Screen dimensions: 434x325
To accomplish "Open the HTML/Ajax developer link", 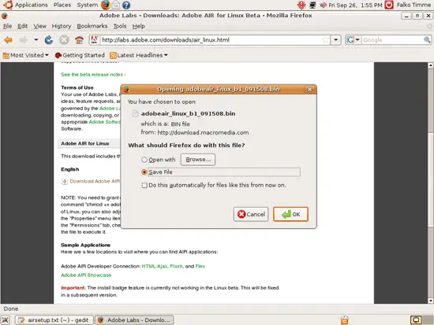I will click(x=155, y=266).
